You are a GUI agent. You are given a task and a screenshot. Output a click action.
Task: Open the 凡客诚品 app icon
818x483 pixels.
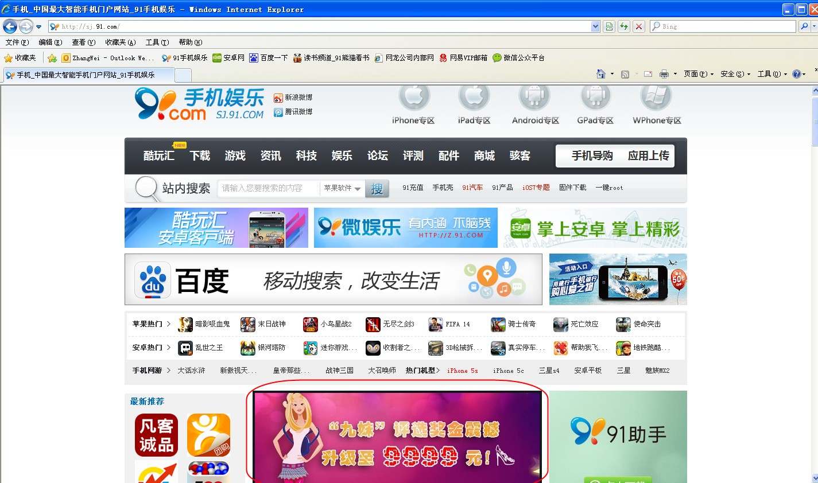click(x=156, y=435)
